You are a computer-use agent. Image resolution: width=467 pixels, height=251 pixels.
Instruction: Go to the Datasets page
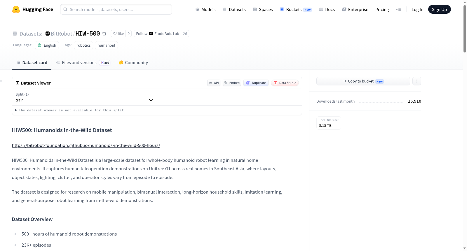(234, 9)
